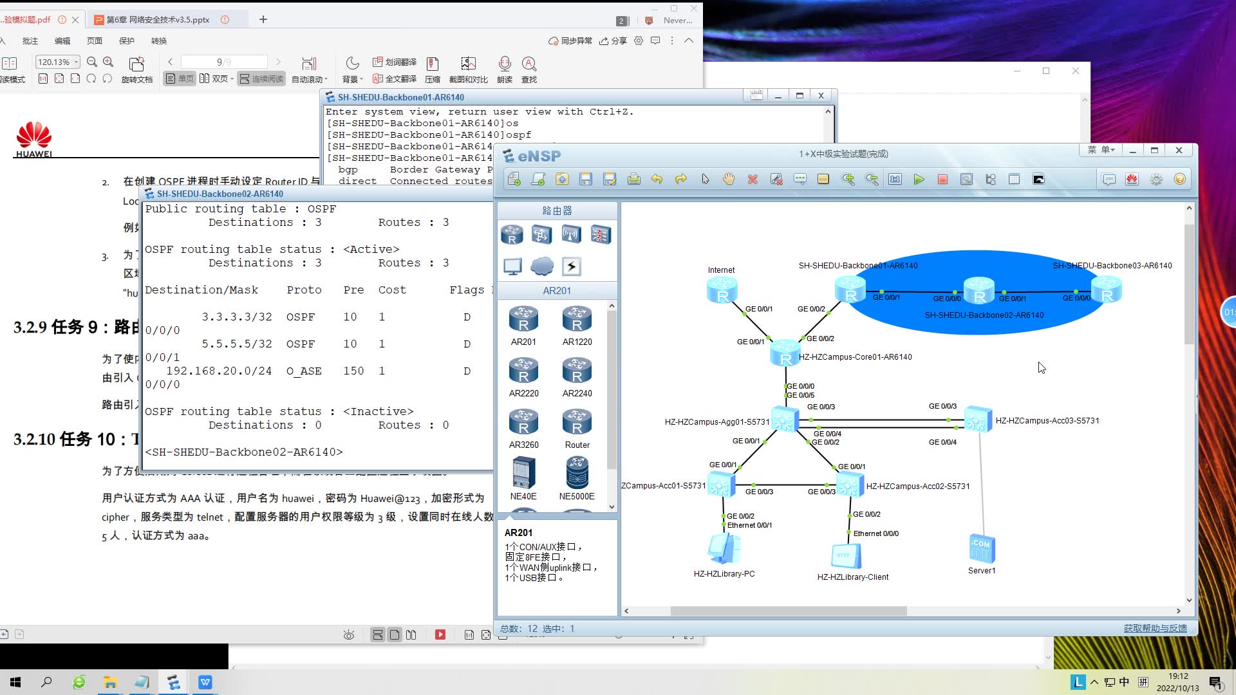Select switch device category icon
Viewport: 1236px width, 695px height.
[x=541, y=235]
